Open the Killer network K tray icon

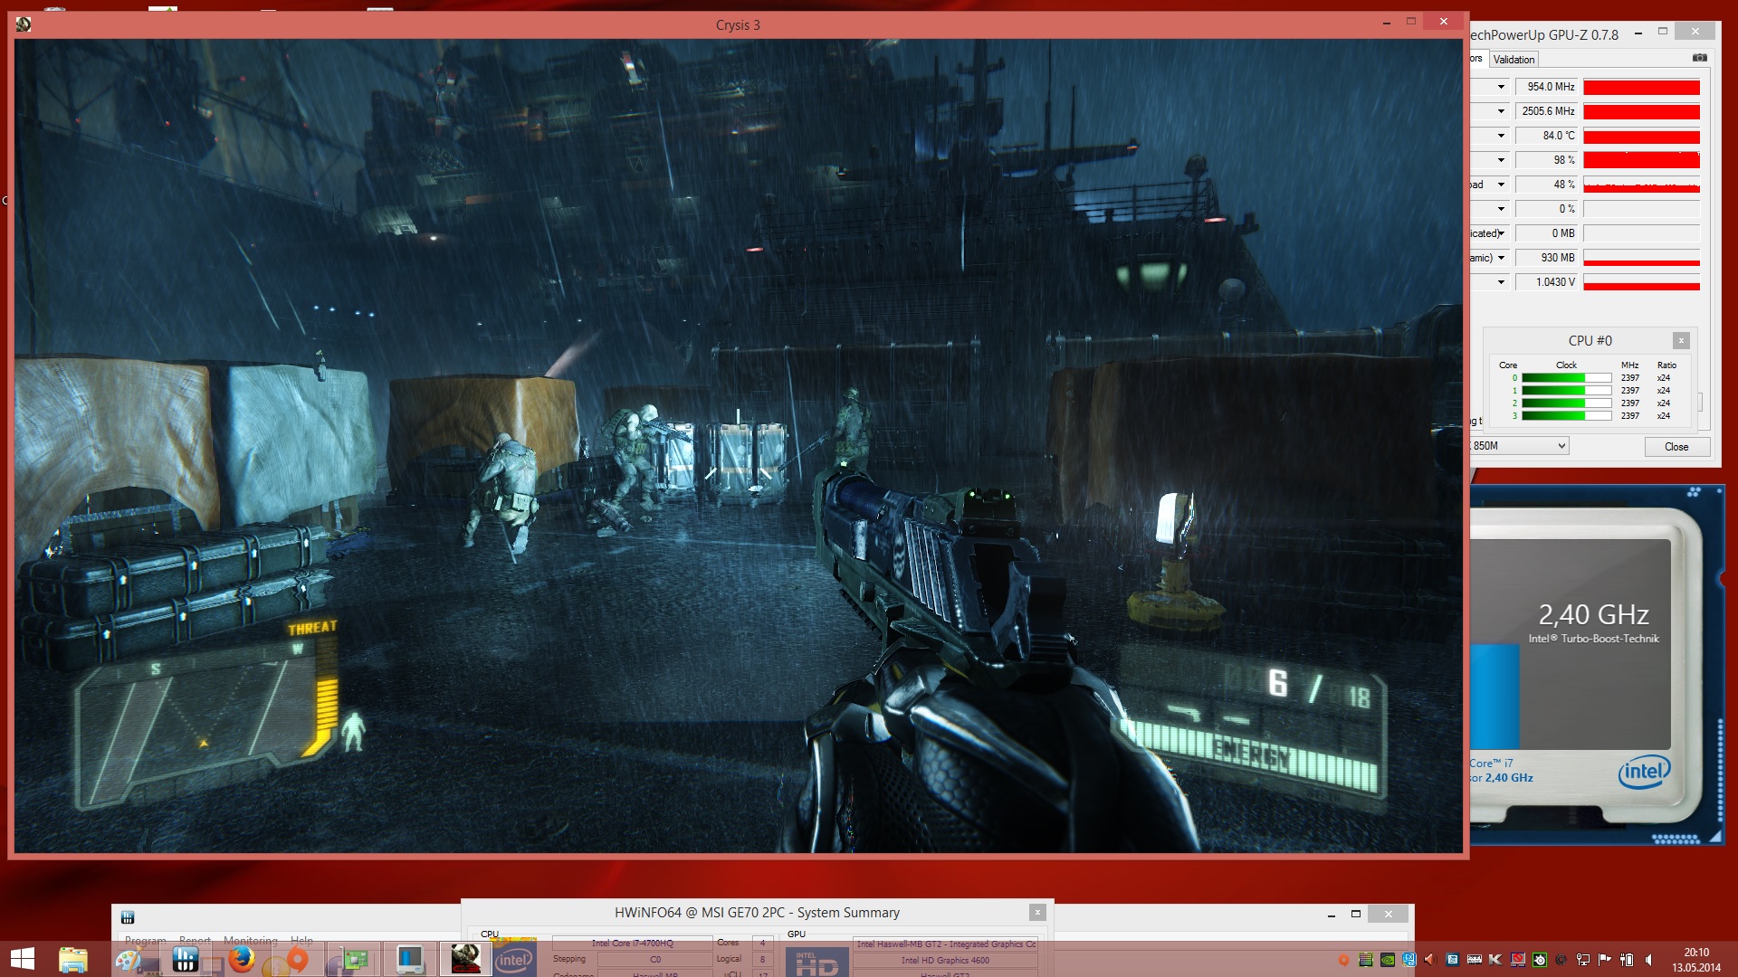tap(1495, 960)
